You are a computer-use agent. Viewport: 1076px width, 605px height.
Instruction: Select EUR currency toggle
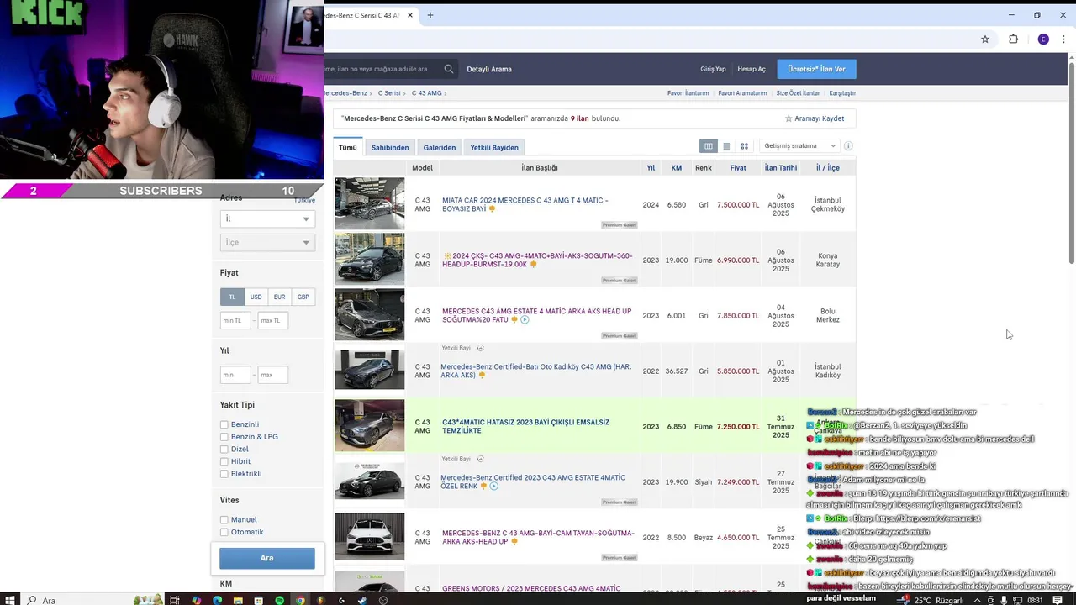point(279,297)
